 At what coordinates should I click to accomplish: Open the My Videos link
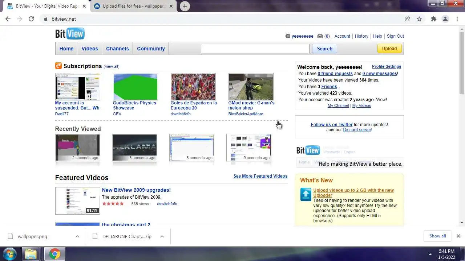pyautogui.click(x=361, y=106)
